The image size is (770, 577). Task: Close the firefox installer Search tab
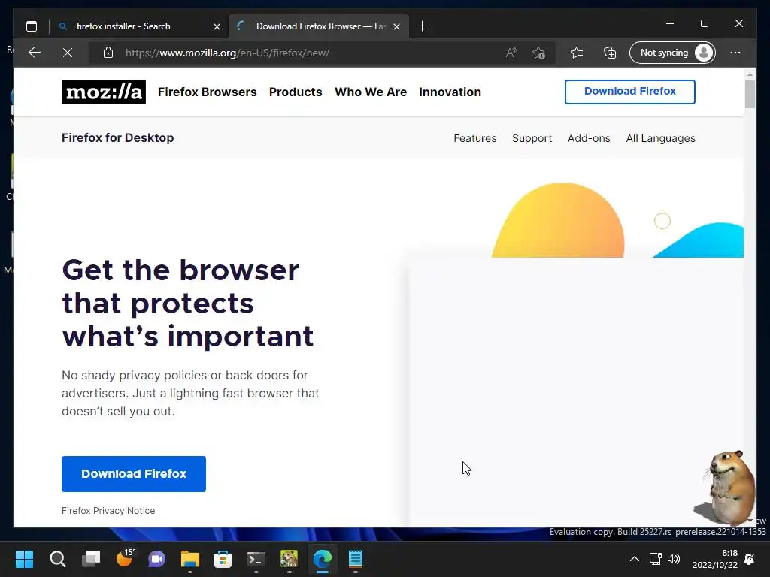(217, 26)
